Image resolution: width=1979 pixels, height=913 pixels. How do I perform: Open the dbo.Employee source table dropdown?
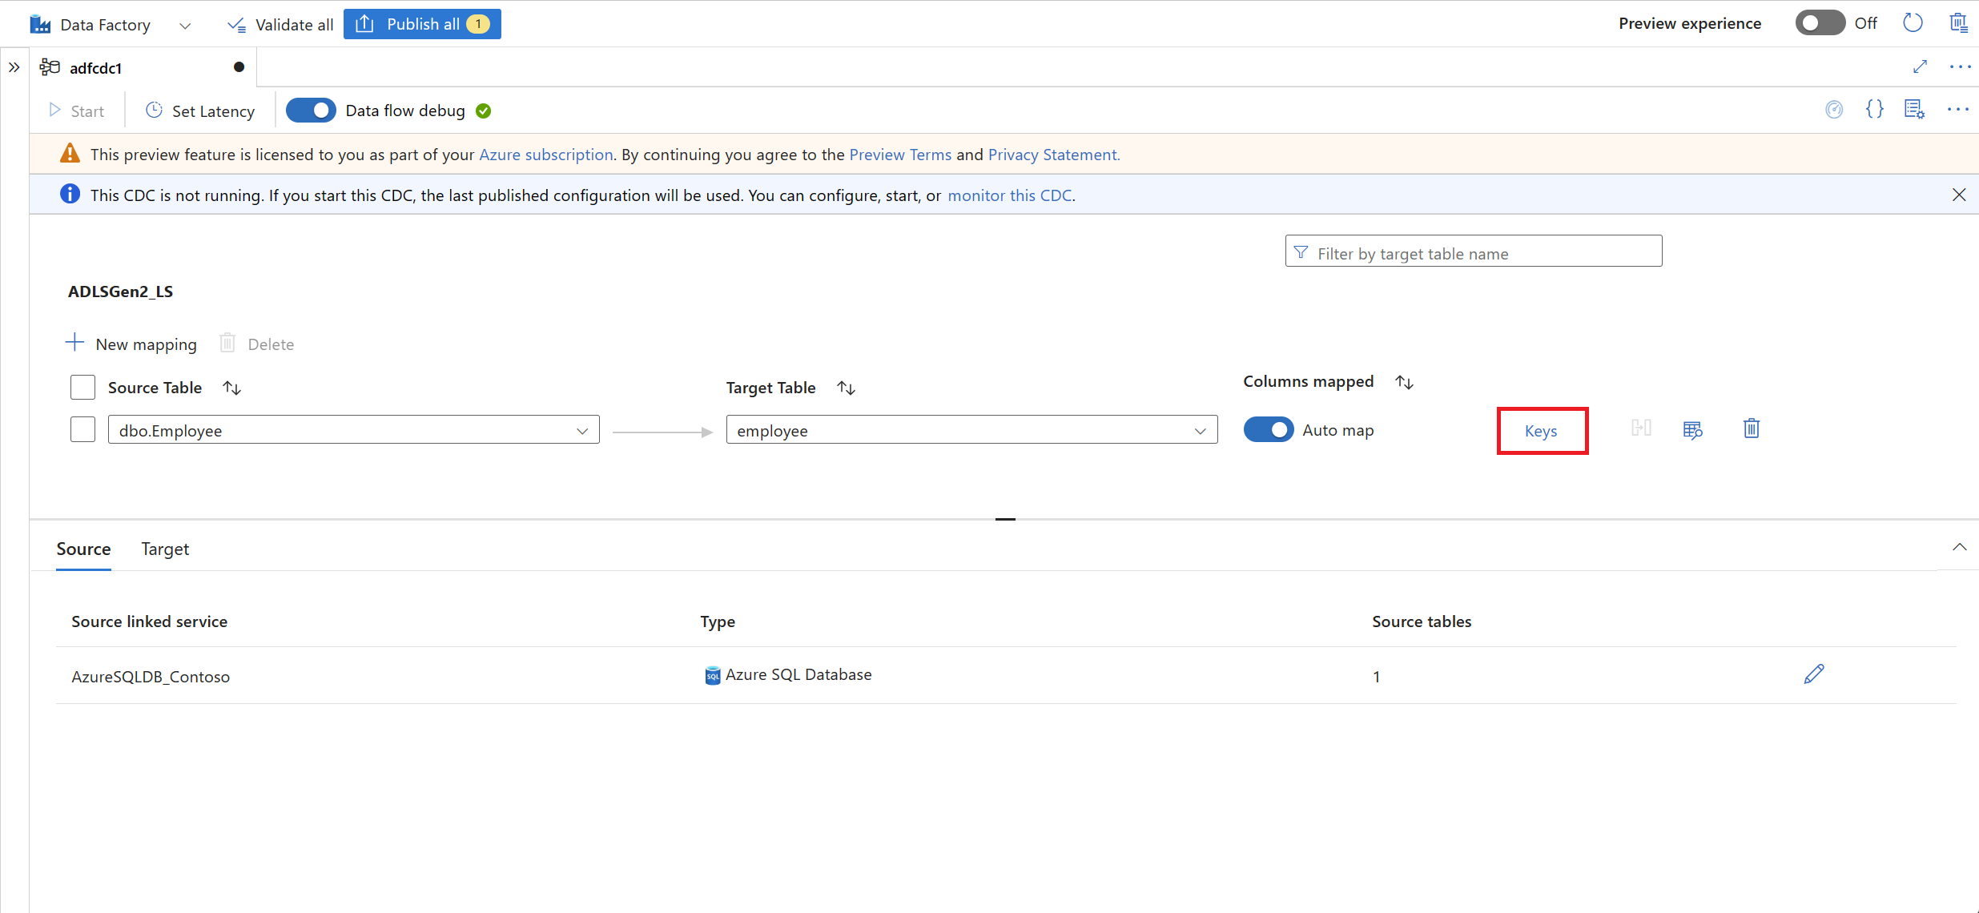coord(354,430)
